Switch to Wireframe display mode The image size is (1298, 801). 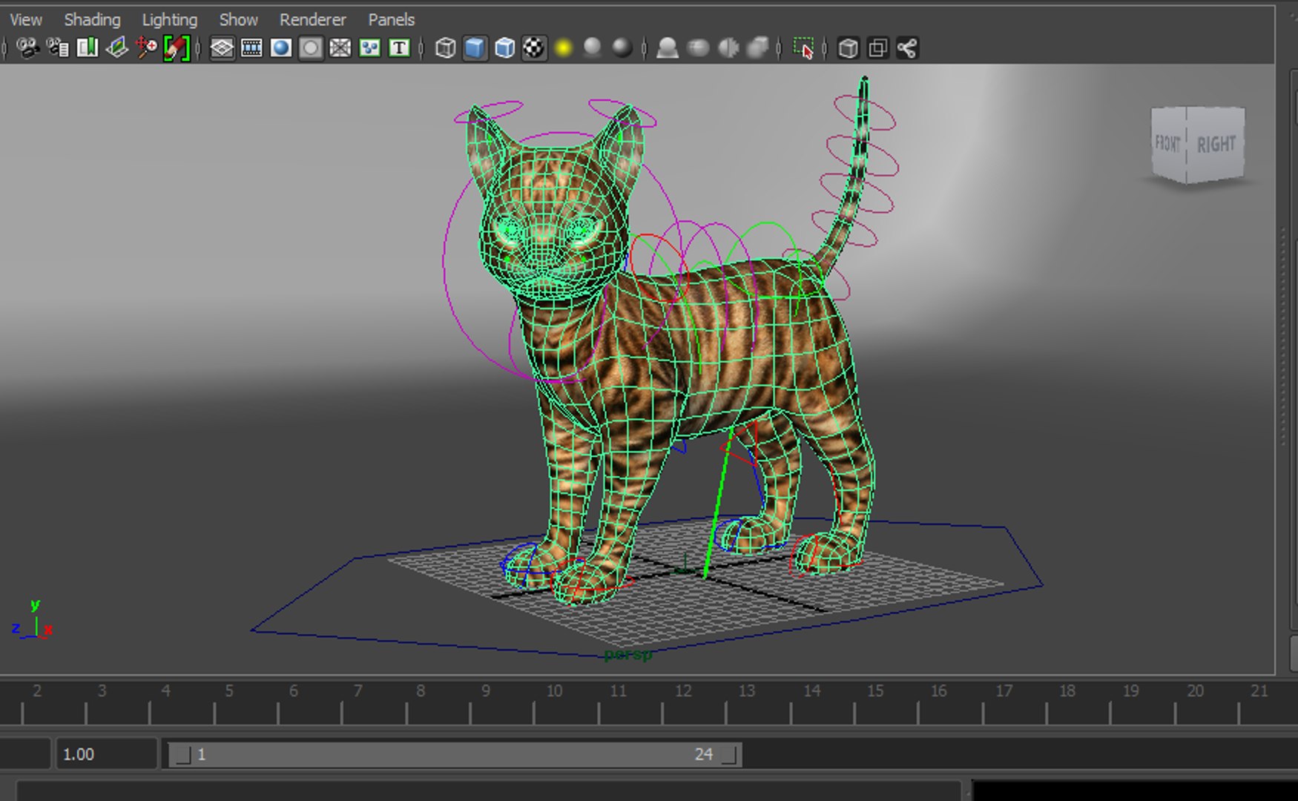[445, 48]
